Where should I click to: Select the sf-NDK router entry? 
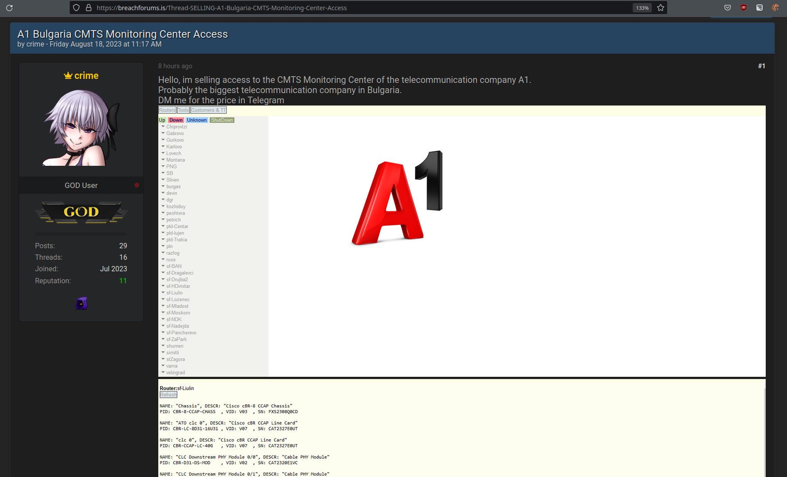click(x=174, y=320)
